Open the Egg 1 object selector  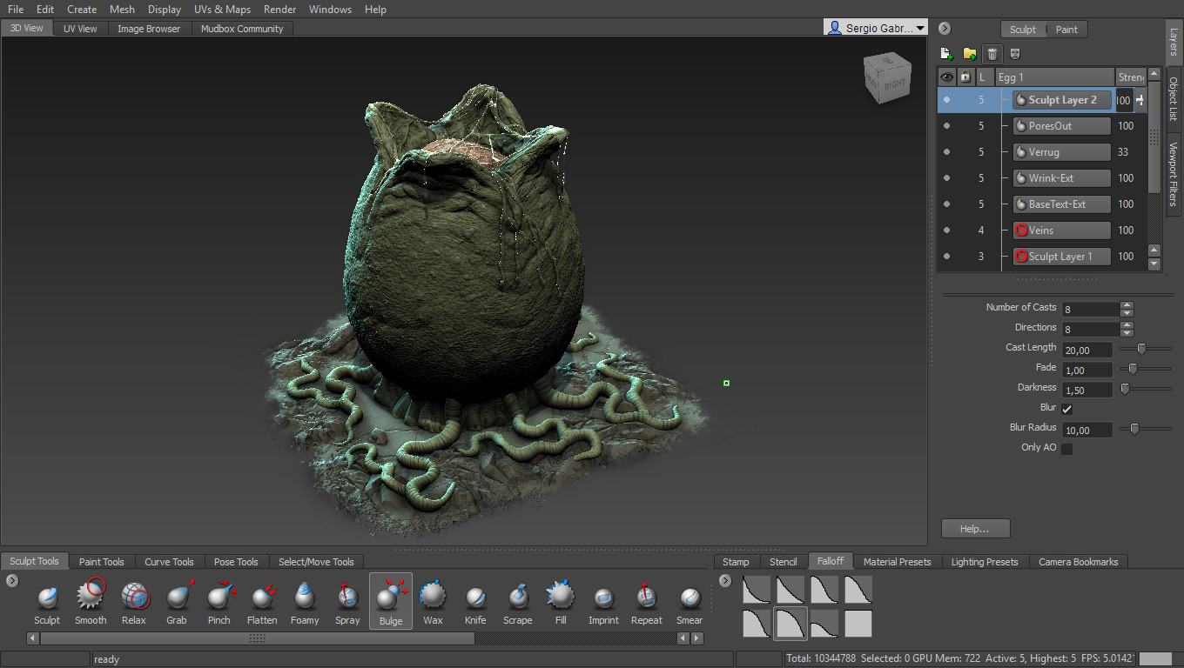[x=1055, y=77]
